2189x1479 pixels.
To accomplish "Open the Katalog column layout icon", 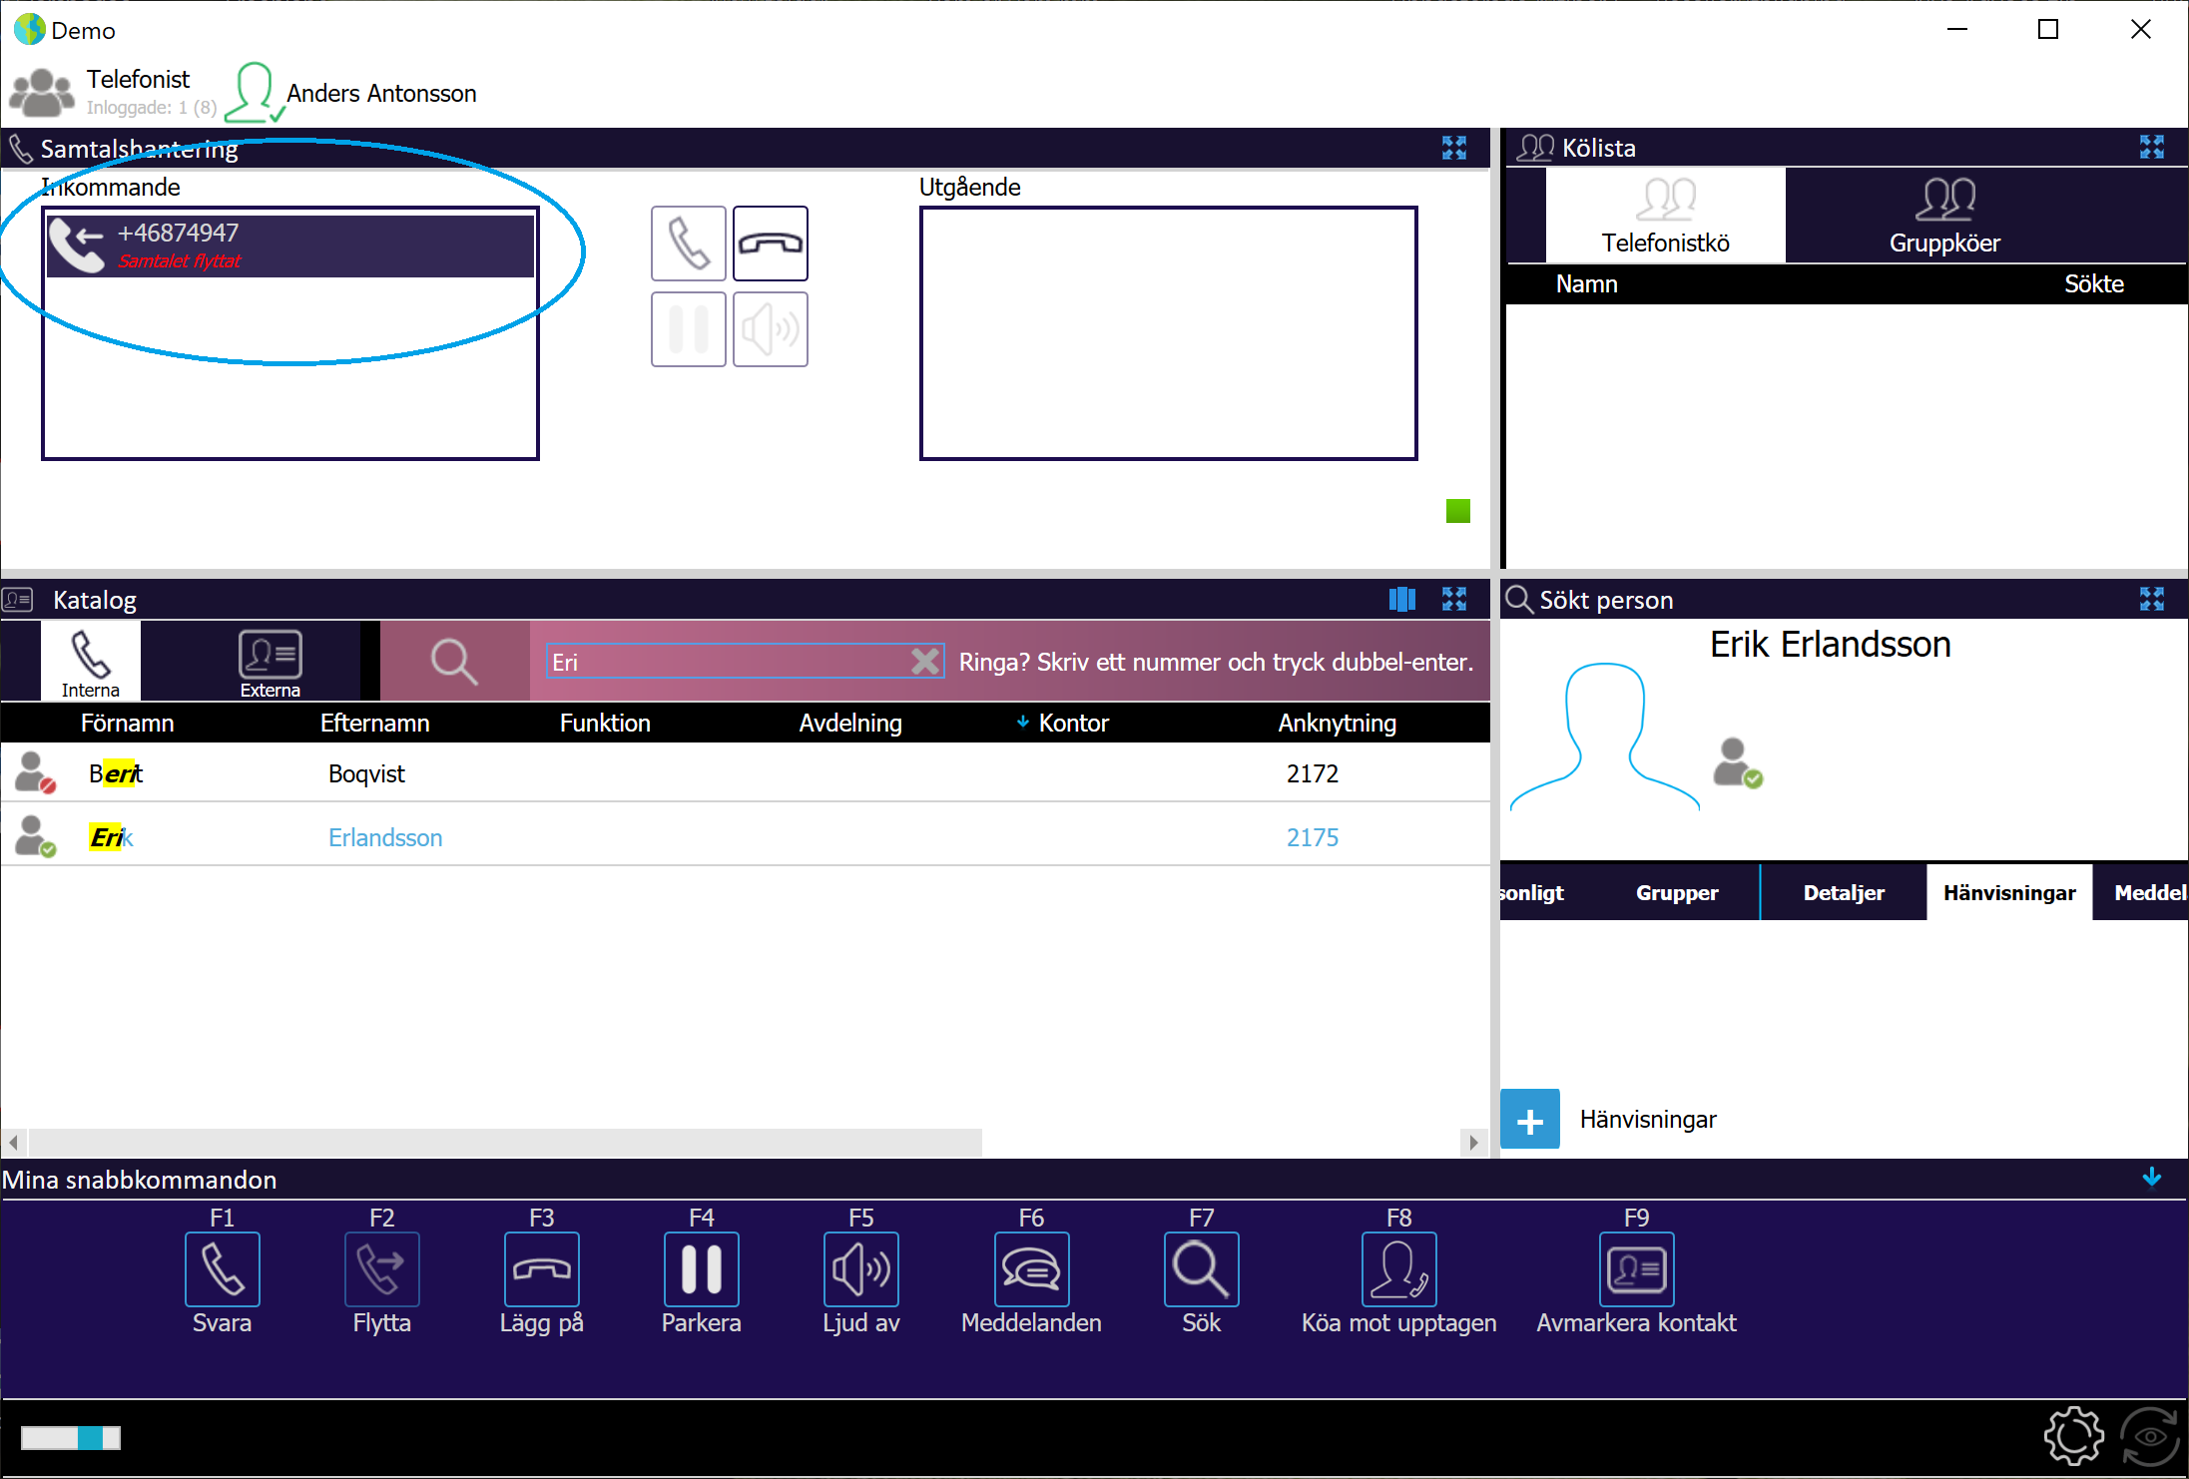I will [1401, 599].
